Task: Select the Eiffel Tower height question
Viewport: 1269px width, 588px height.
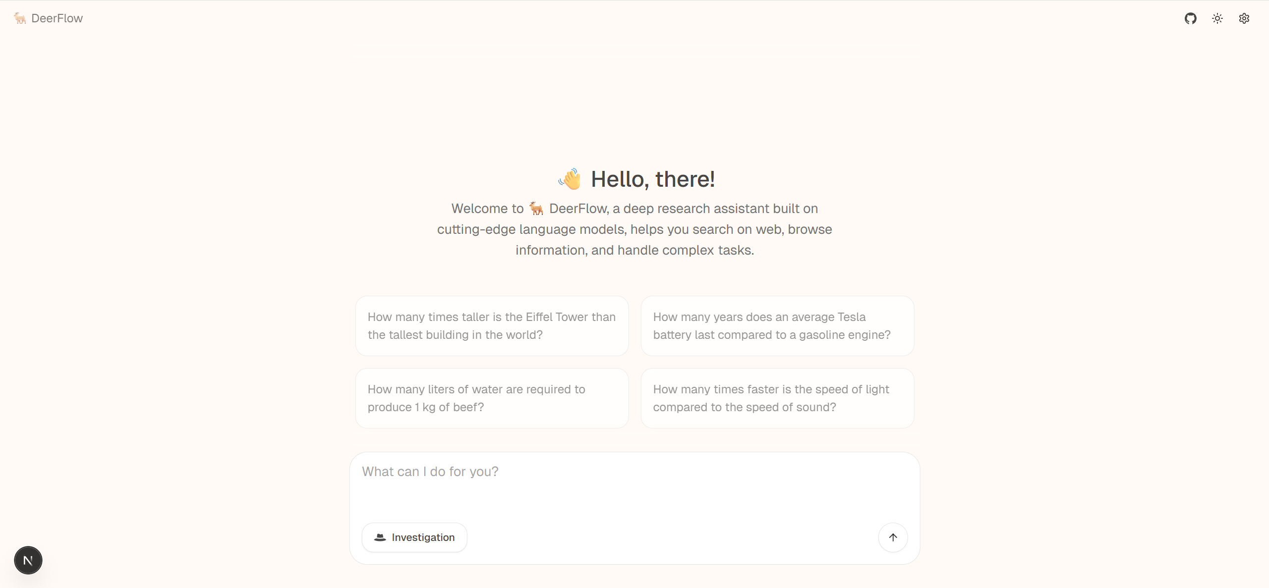Action: pyautogui.click(x=492, y=326)
